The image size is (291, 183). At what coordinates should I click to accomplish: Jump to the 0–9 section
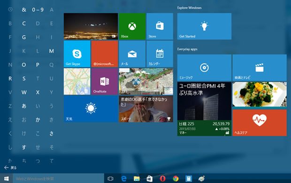[x=38, y=10]
